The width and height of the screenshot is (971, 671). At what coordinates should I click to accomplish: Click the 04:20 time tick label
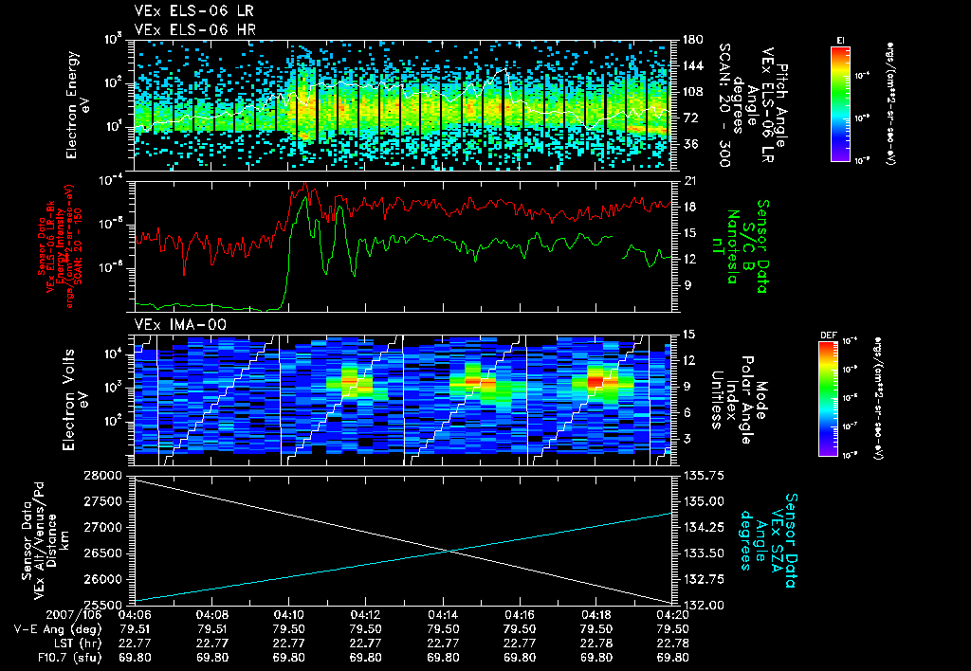[672, 615]
